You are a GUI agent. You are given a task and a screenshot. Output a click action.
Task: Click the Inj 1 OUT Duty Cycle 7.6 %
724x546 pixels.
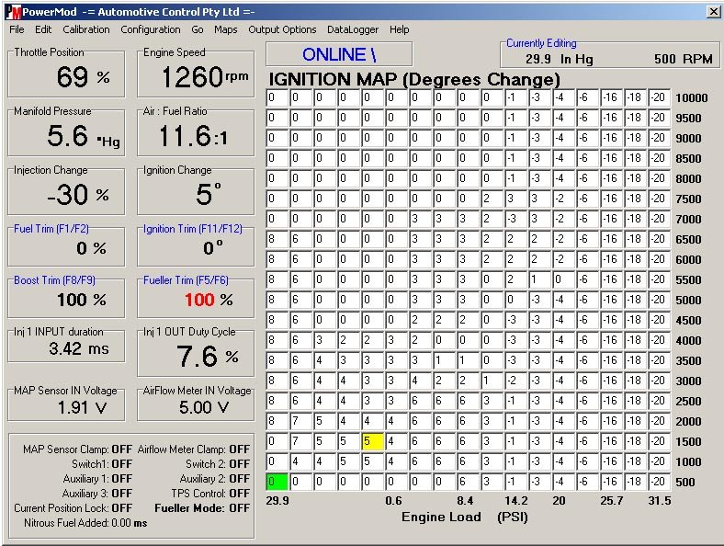pyautogui.click(x=208, y=356)
